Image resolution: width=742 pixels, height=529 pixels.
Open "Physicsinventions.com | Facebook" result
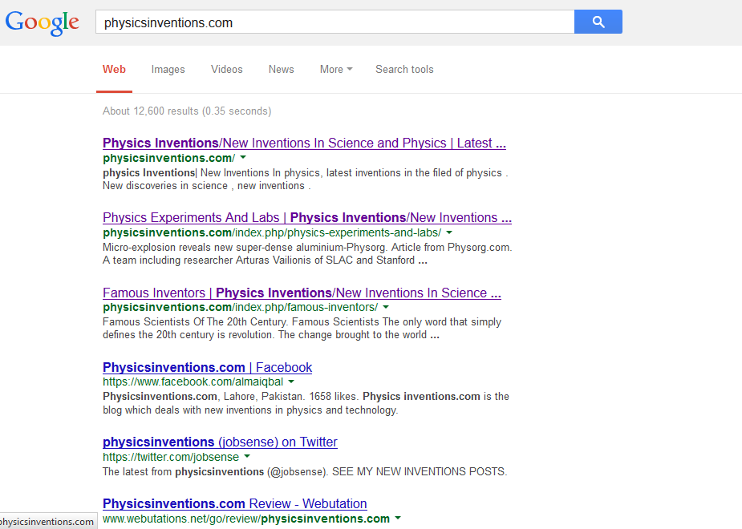coord(207,367)
